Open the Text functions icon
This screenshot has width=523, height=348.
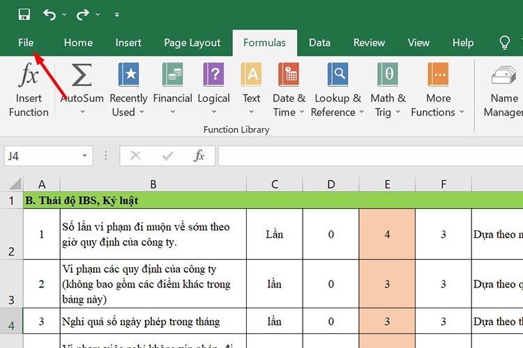pos(251,74)
